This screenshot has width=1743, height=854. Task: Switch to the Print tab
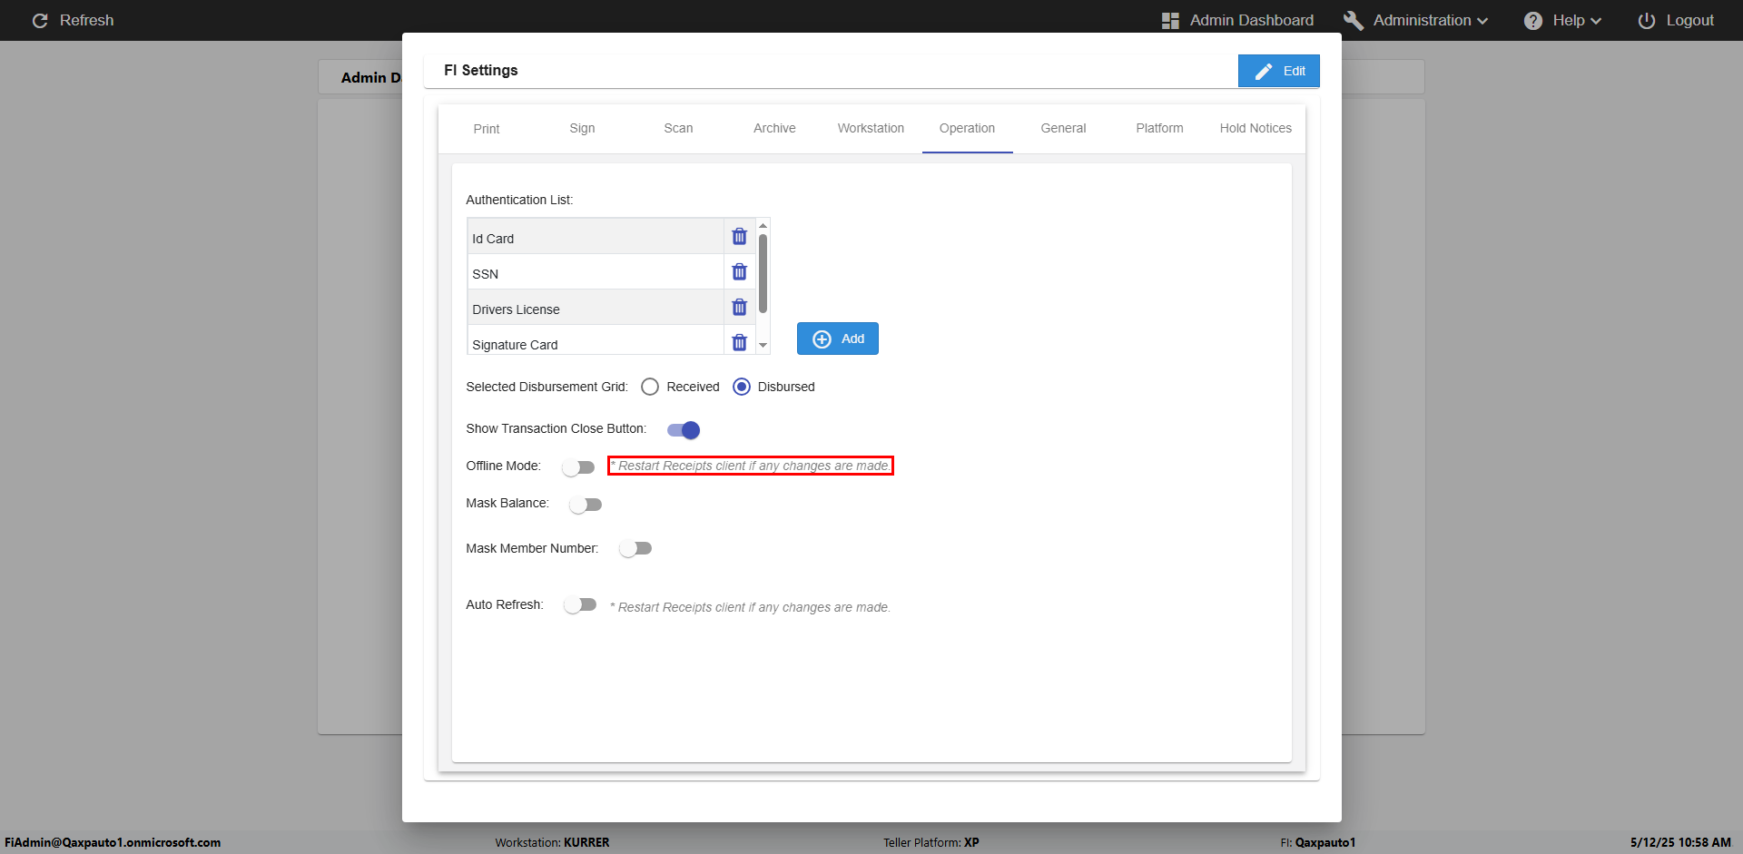[487, 129]
